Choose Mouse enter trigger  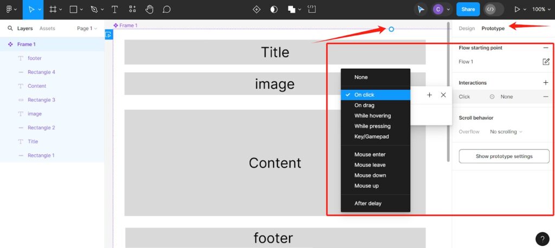(376, 154)
